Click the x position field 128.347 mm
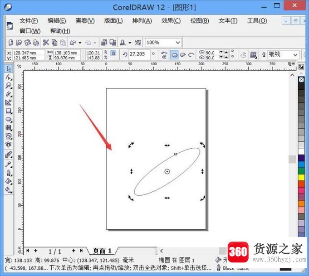Viewport: 309px width, 276px height. click(29, 53)
